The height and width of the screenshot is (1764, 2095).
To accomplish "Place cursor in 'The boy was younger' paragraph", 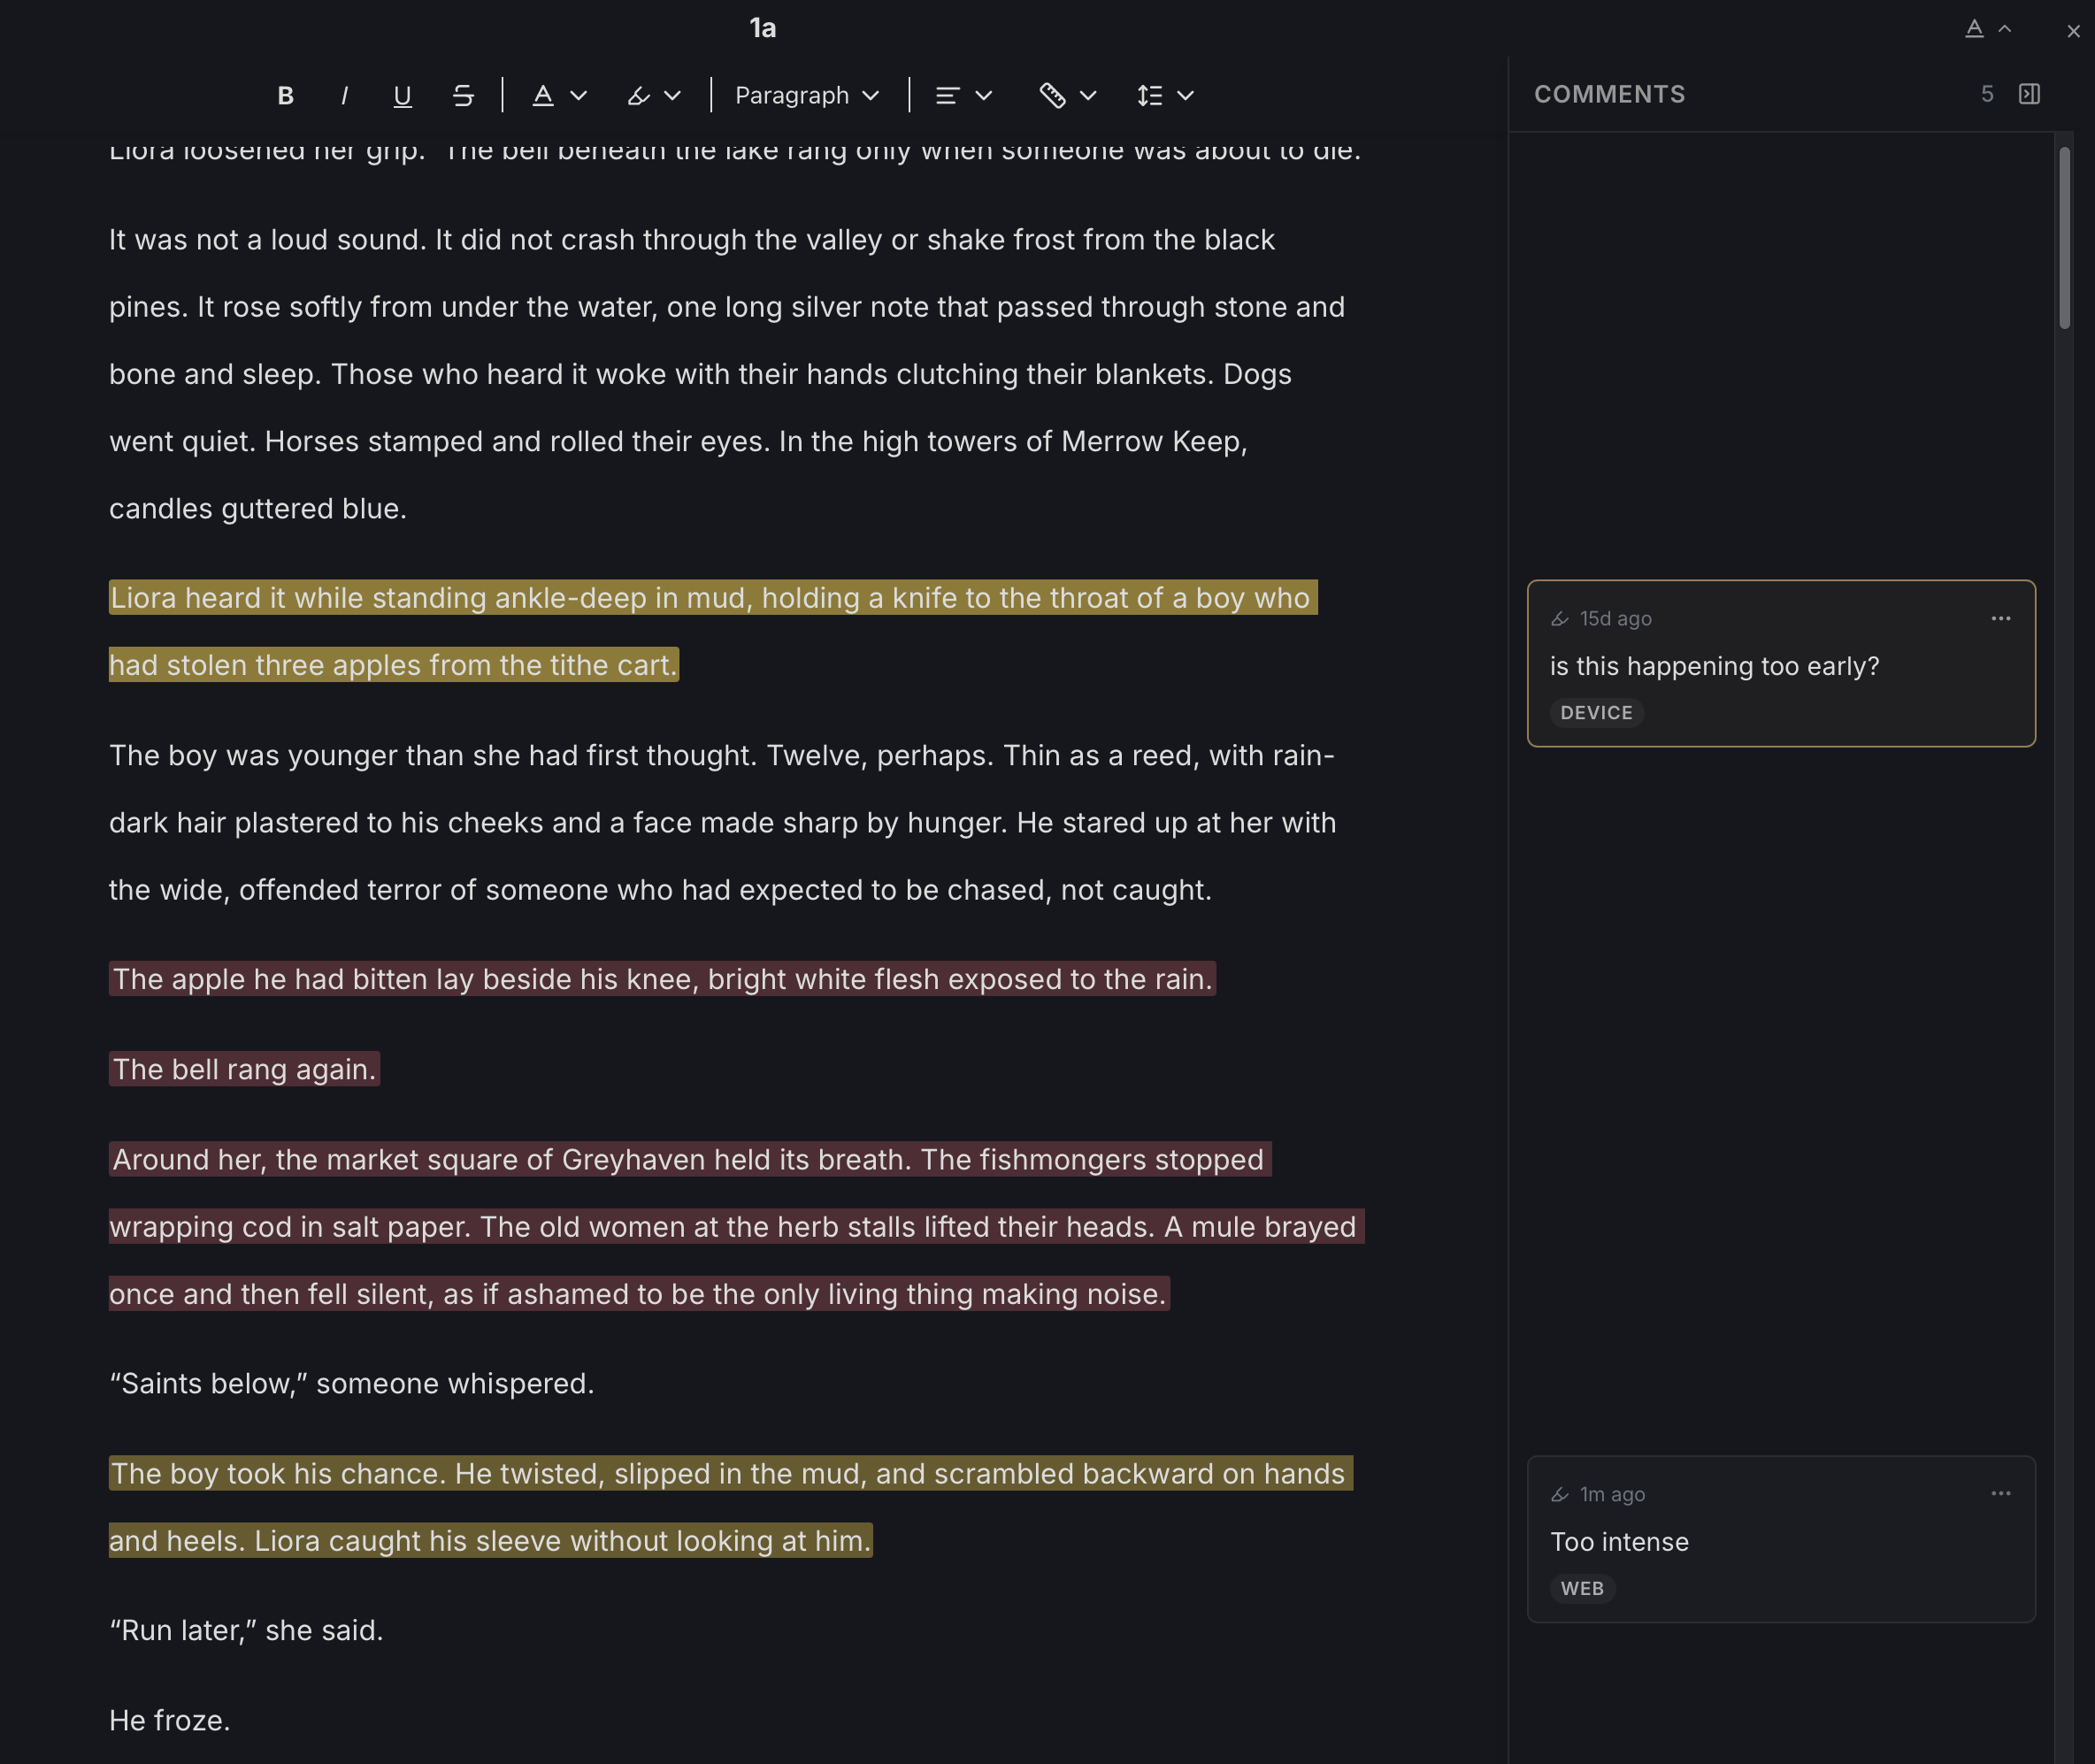I will click(722, 822).
